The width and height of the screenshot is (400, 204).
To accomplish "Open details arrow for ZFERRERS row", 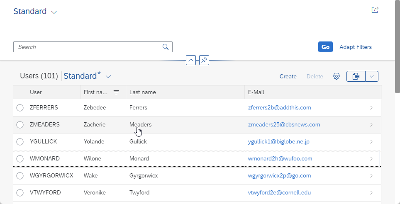I will (x=371, y=108).
